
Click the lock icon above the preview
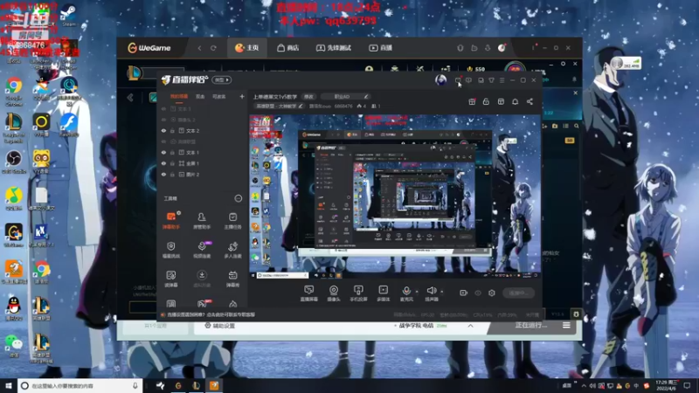point(486,101)
